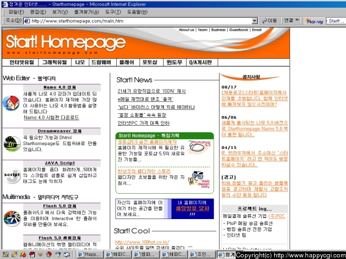Open the 08/17 채용공고 notice link
The width and height of the screenshot is (346, 259).
coord(255,98)
